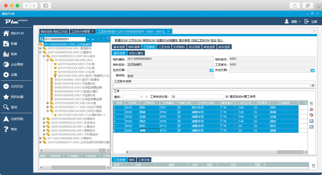Click 注销 logout icon at top right
The image size is (322, 175).
pos(307,21)
